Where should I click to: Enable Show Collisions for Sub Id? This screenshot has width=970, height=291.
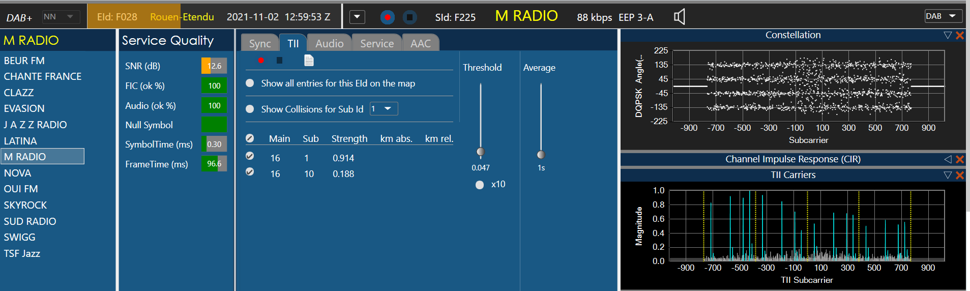pyautogui.click(x=250, y=109)
